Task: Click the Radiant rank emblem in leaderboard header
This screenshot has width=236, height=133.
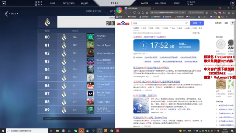Action: point(47,22)
